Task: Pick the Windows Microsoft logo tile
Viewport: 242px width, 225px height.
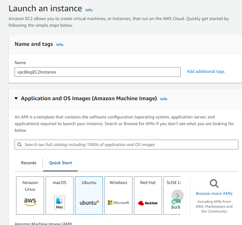Action: (118, 195)
